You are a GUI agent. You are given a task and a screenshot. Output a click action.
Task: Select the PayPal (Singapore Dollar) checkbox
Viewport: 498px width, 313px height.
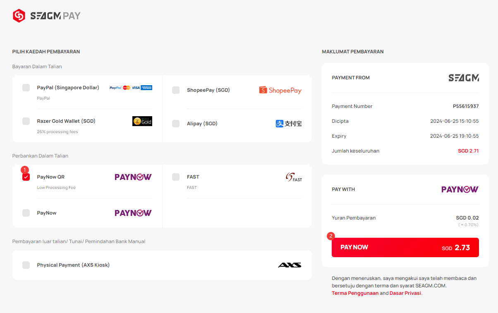[x=26, y=88]
